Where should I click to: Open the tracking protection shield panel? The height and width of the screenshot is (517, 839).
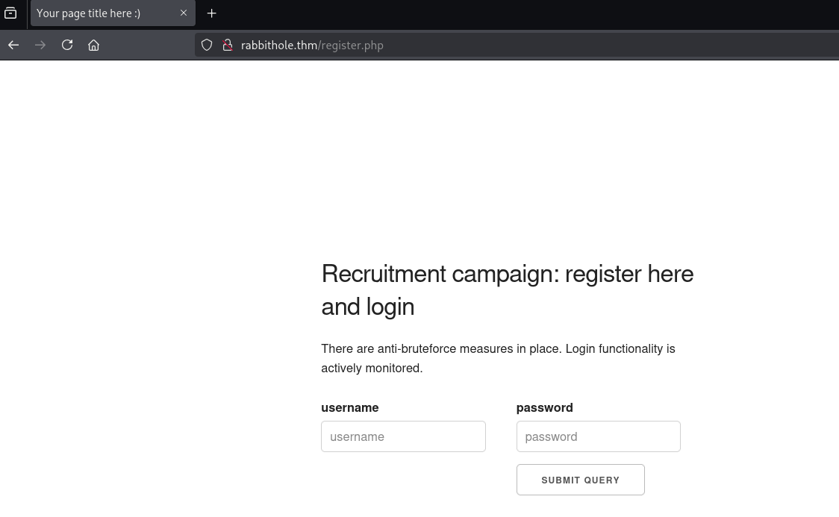click(208, 45)
